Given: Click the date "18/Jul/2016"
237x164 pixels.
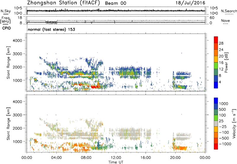Looking at the screenshot, I should 190,3.
